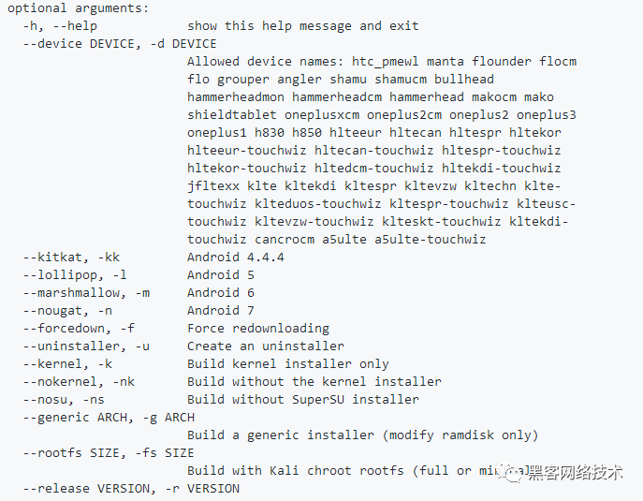Click the "--generic ARCH, -g ARCH" line
Viewport: 643px width, 501px height.
[109, 418]
